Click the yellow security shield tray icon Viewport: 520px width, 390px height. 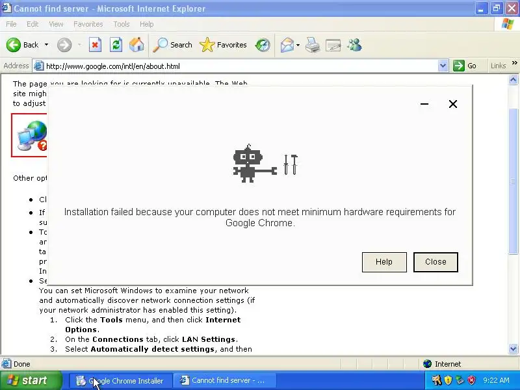(448, 380)
